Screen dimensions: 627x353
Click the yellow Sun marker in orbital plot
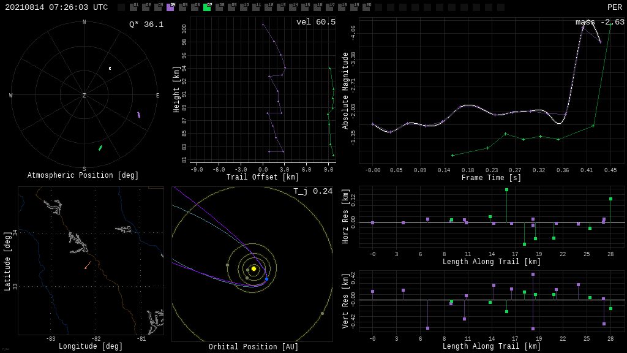pyautogui.click(x=253, y=268)
